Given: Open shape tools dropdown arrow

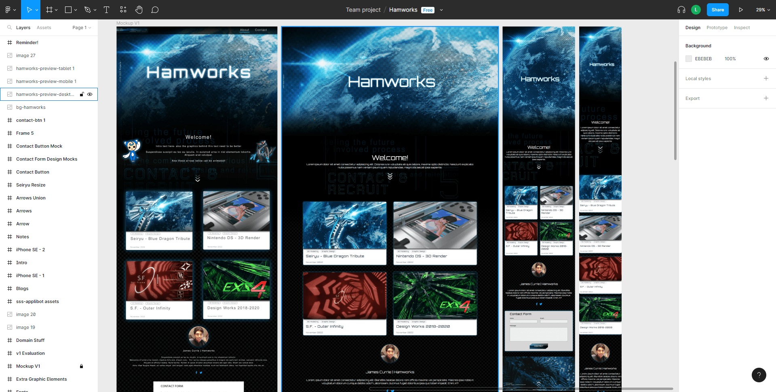Looking at the screenshot, I should tap(76, 10).
